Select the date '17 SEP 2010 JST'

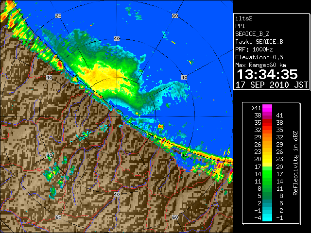272,85
